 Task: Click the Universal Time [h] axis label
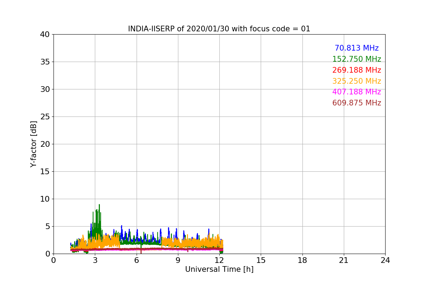[x=219, y=269]
